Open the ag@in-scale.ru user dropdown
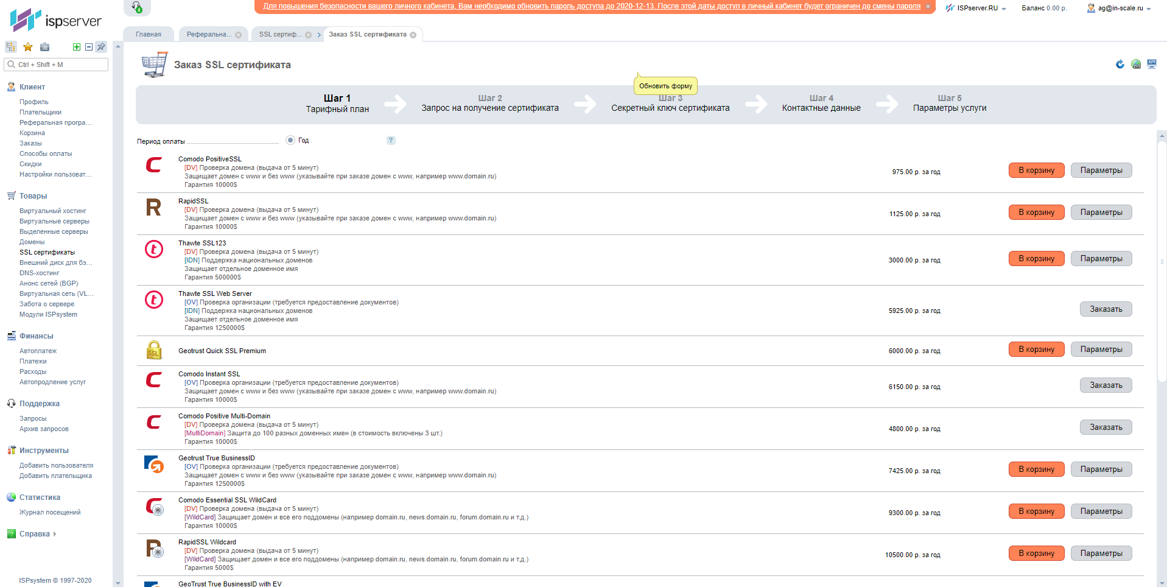Viewport: 1167px width, 587px height. coord(1119,8)
